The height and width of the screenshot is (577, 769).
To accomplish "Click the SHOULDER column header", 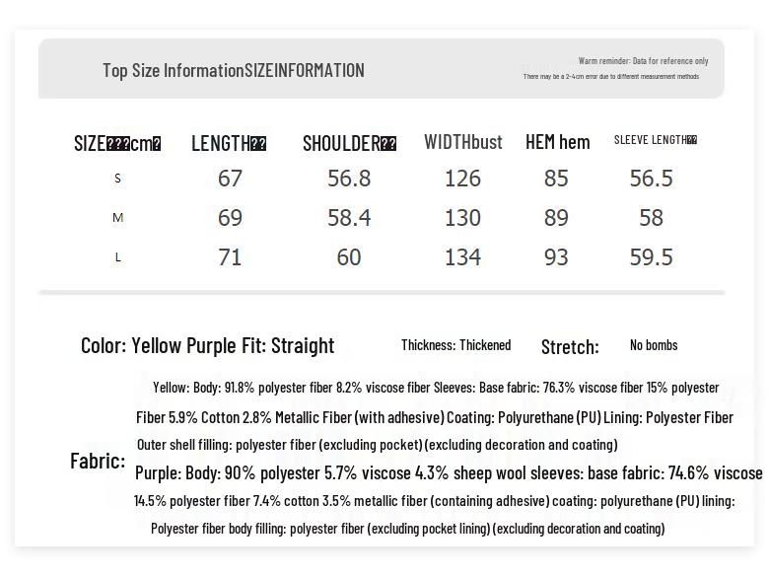I will pos(349,144).
